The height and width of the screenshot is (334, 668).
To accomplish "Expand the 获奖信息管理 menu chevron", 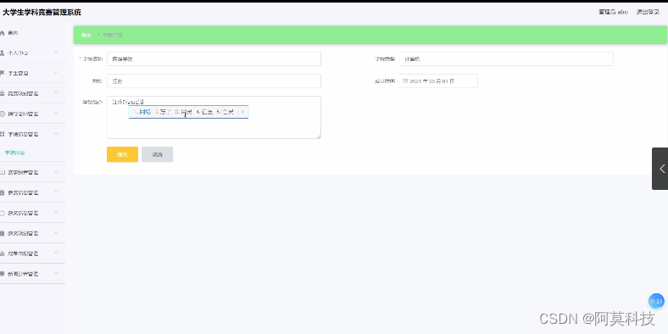I will point(56,213).
